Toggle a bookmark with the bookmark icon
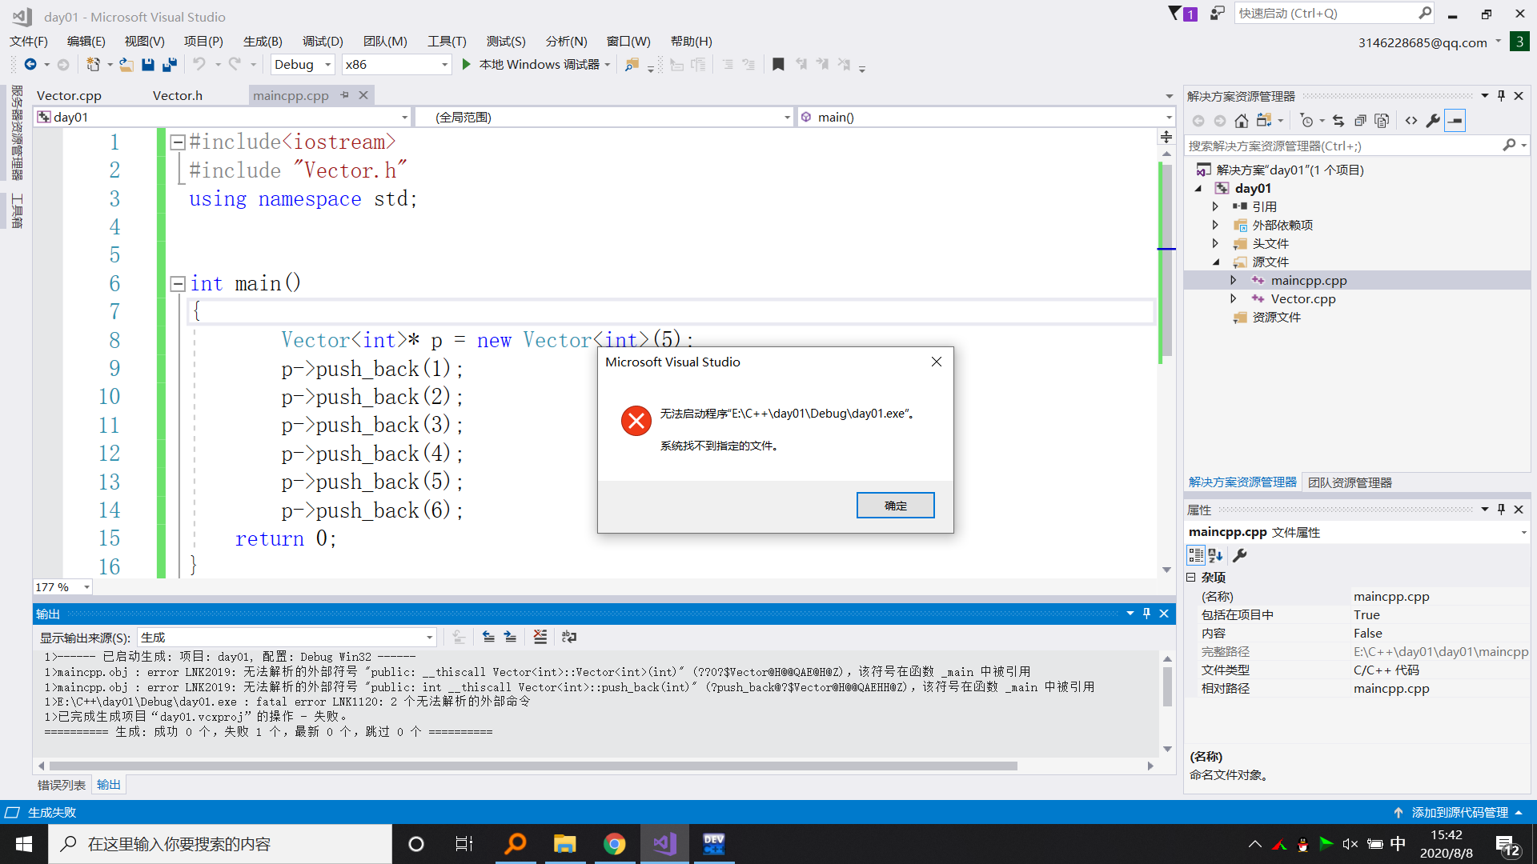The image size is (1537, 864). tap(778, 65)
